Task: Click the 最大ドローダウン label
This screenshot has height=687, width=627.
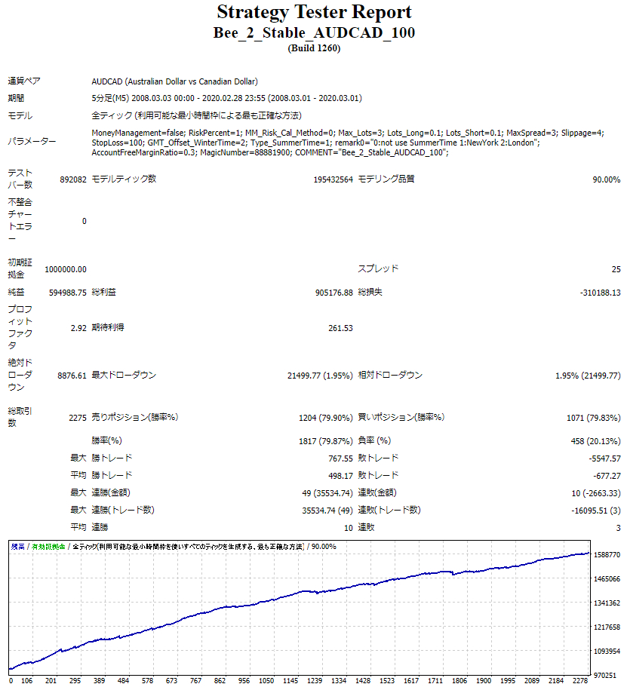Action: point(124,375)
